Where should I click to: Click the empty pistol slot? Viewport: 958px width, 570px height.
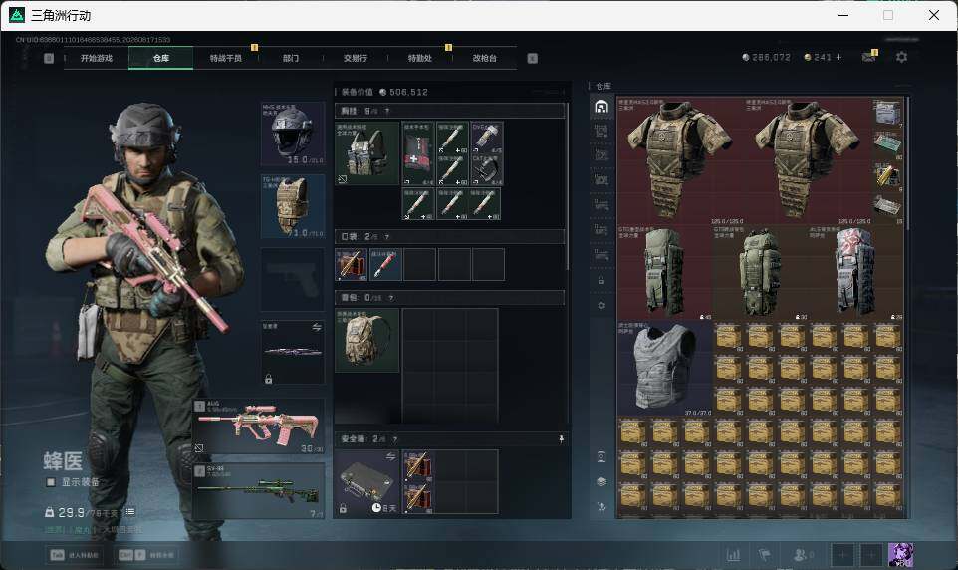293,279
